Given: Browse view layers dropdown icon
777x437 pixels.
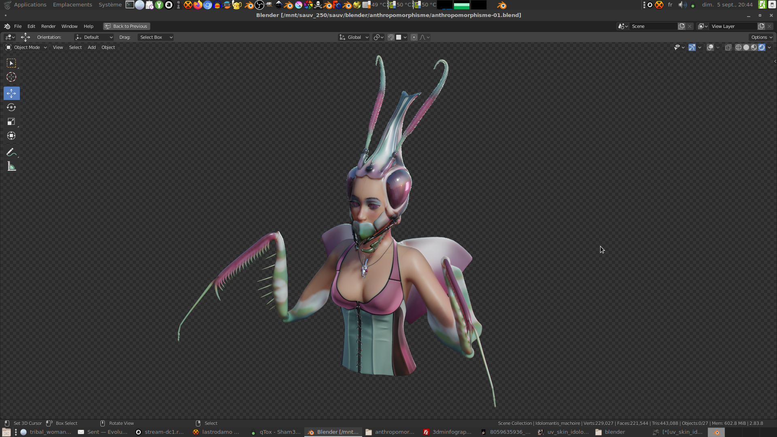Looking at the screenshot, I should click(703, 26).
